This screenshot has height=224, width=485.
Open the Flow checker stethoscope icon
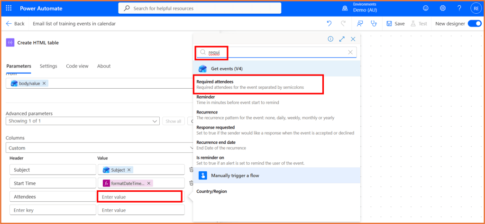click(x=374, y=24)
